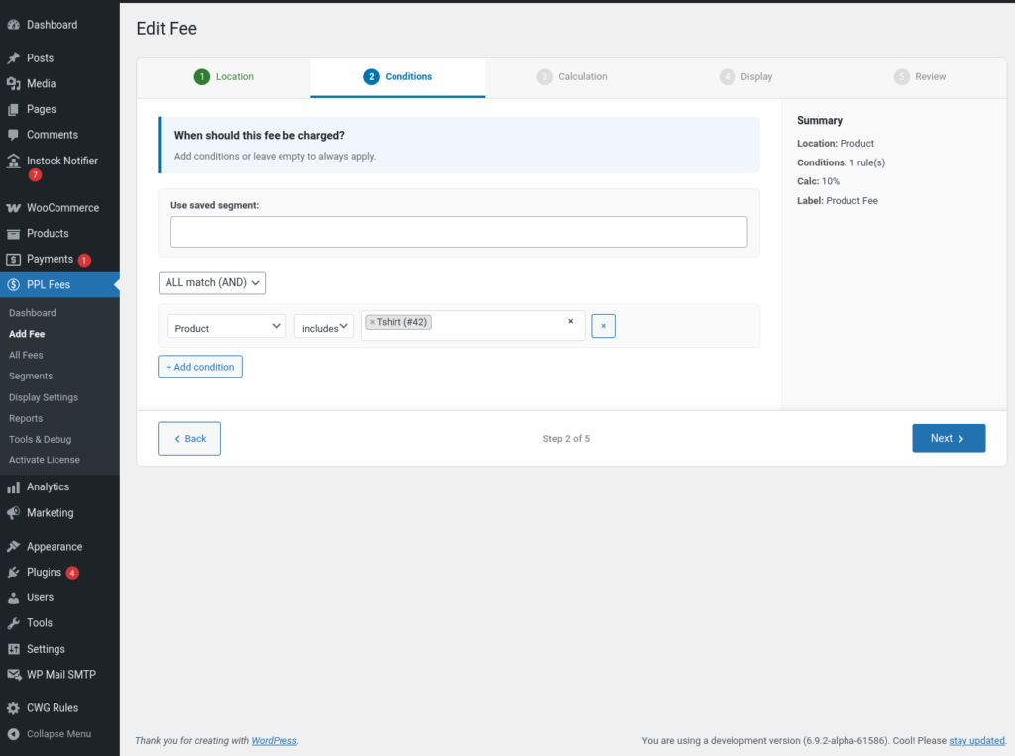Click the Appearance paintbrush icon
1015x756 pixels.
click(x=13, y=546)
